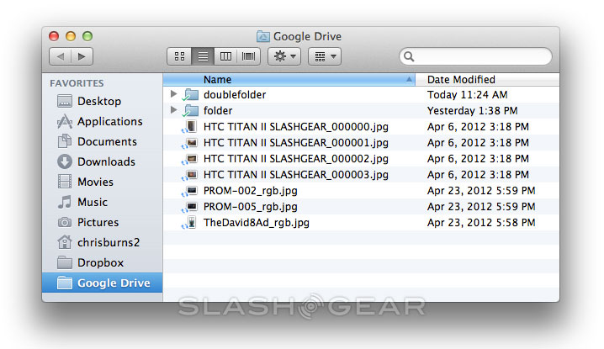Image resolution: width=604 pixels, height=349 pixels.
Task: Click the search magnifier icon
Action: point(409,56)
